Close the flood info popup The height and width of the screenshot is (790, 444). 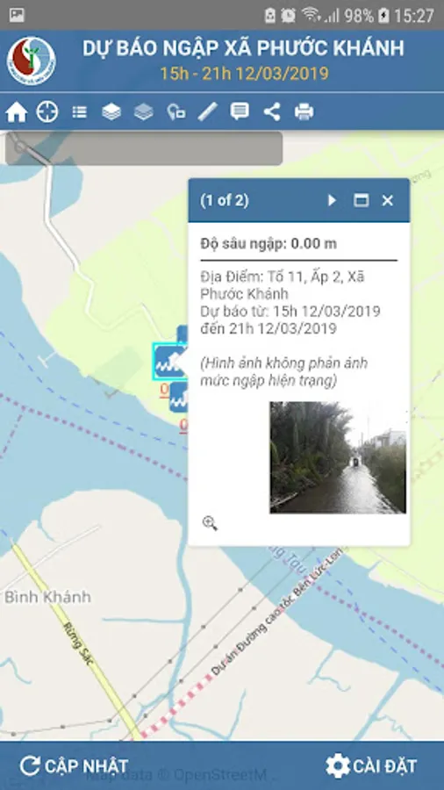pyautogui.click(x=387, y=200)
